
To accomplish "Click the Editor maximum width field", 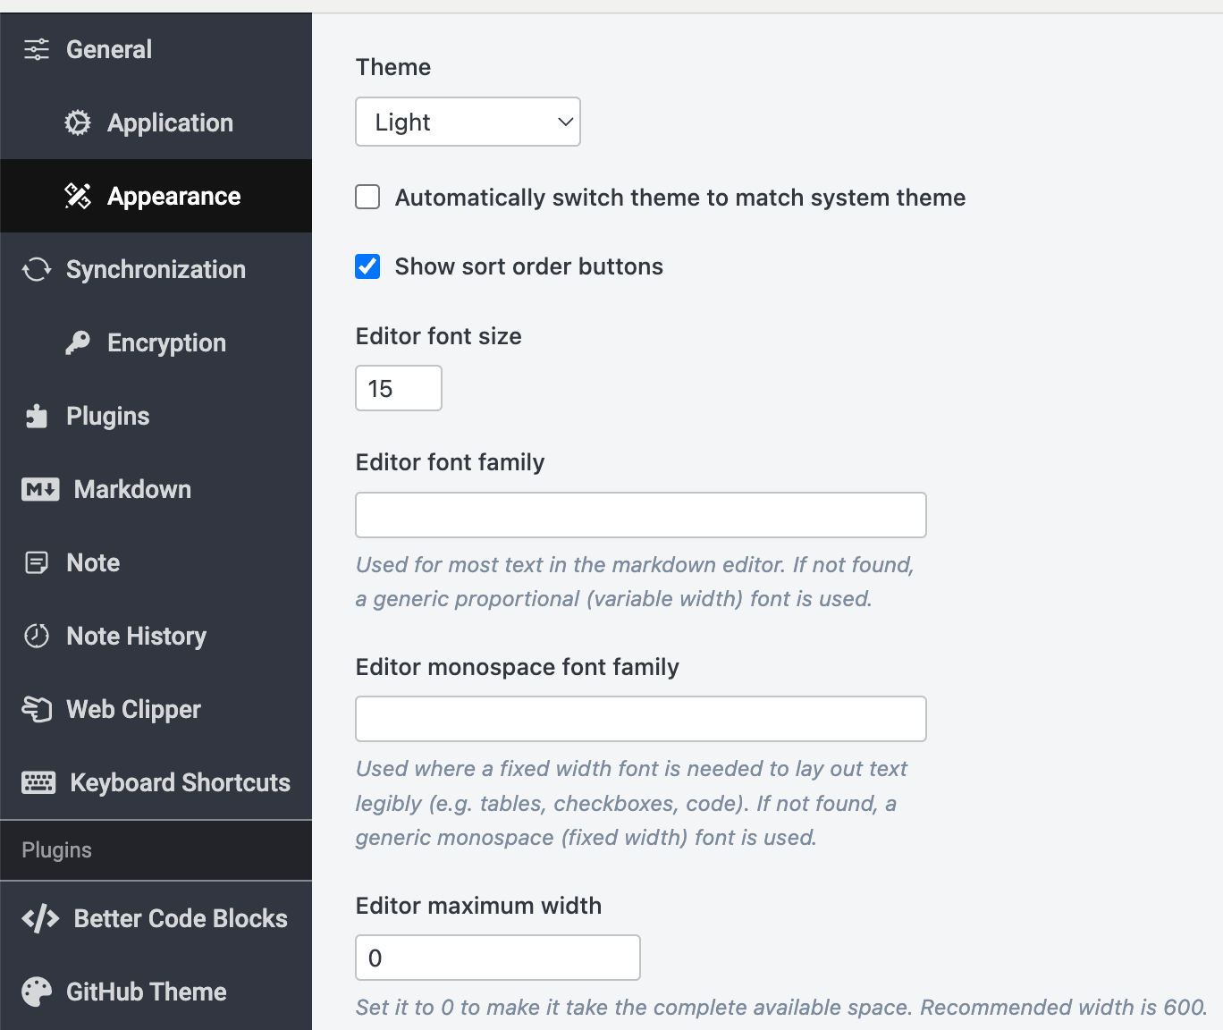I will point(497,958).
